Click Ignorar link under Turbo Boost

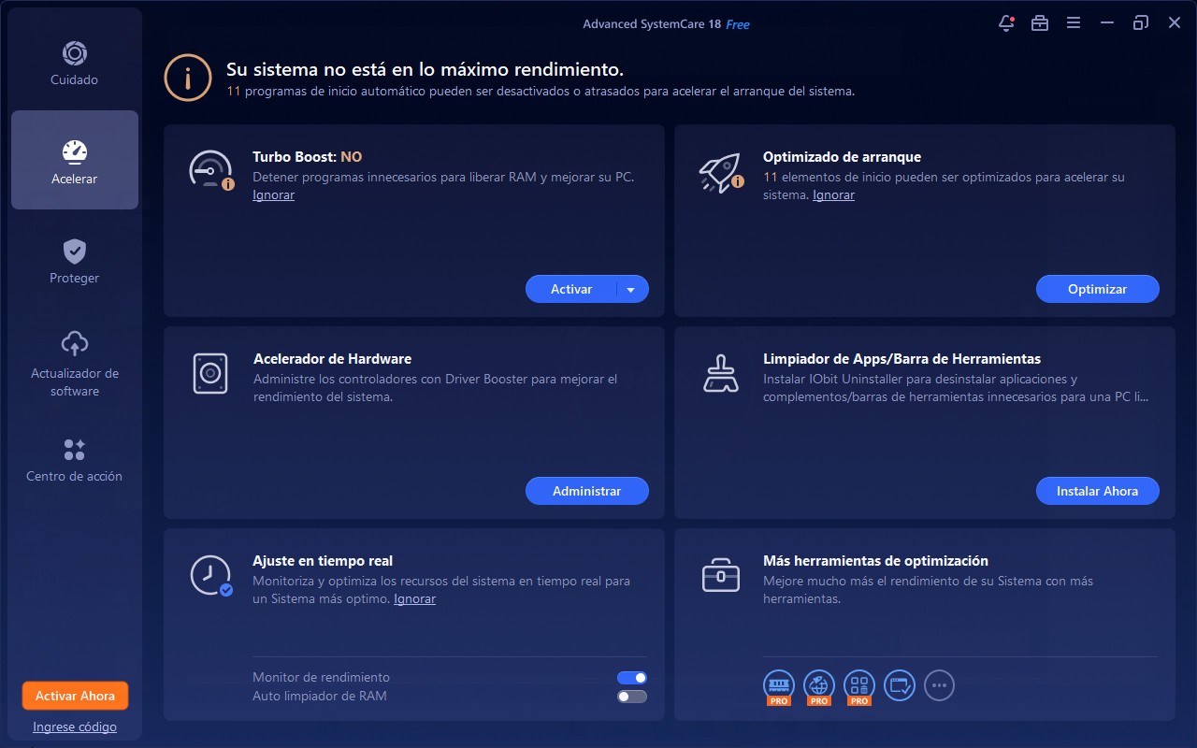tap(273, 195)
